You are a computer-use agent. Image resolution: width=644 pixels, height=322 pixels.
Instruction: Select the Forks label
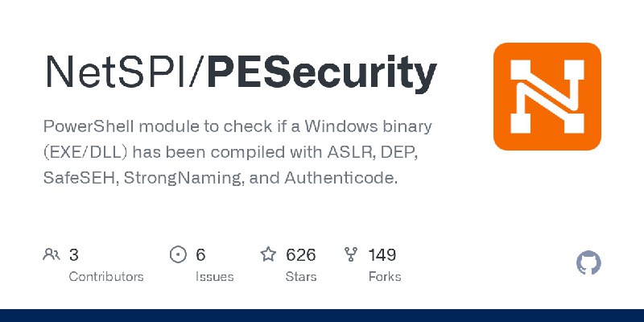pos(385,277)
